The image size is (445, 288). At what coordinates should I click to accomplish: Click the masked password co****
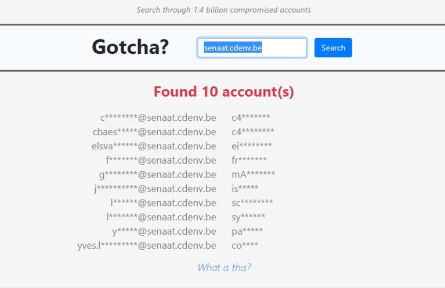245,245
